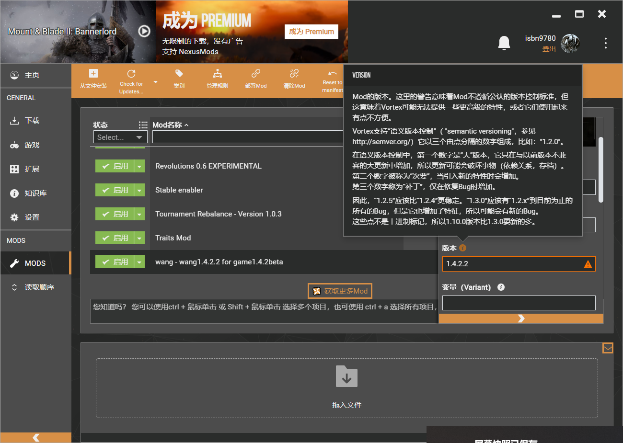Collapse the dropzone panel corner toggle
This screenshot has height=443, width=623.
coord(608,348)
